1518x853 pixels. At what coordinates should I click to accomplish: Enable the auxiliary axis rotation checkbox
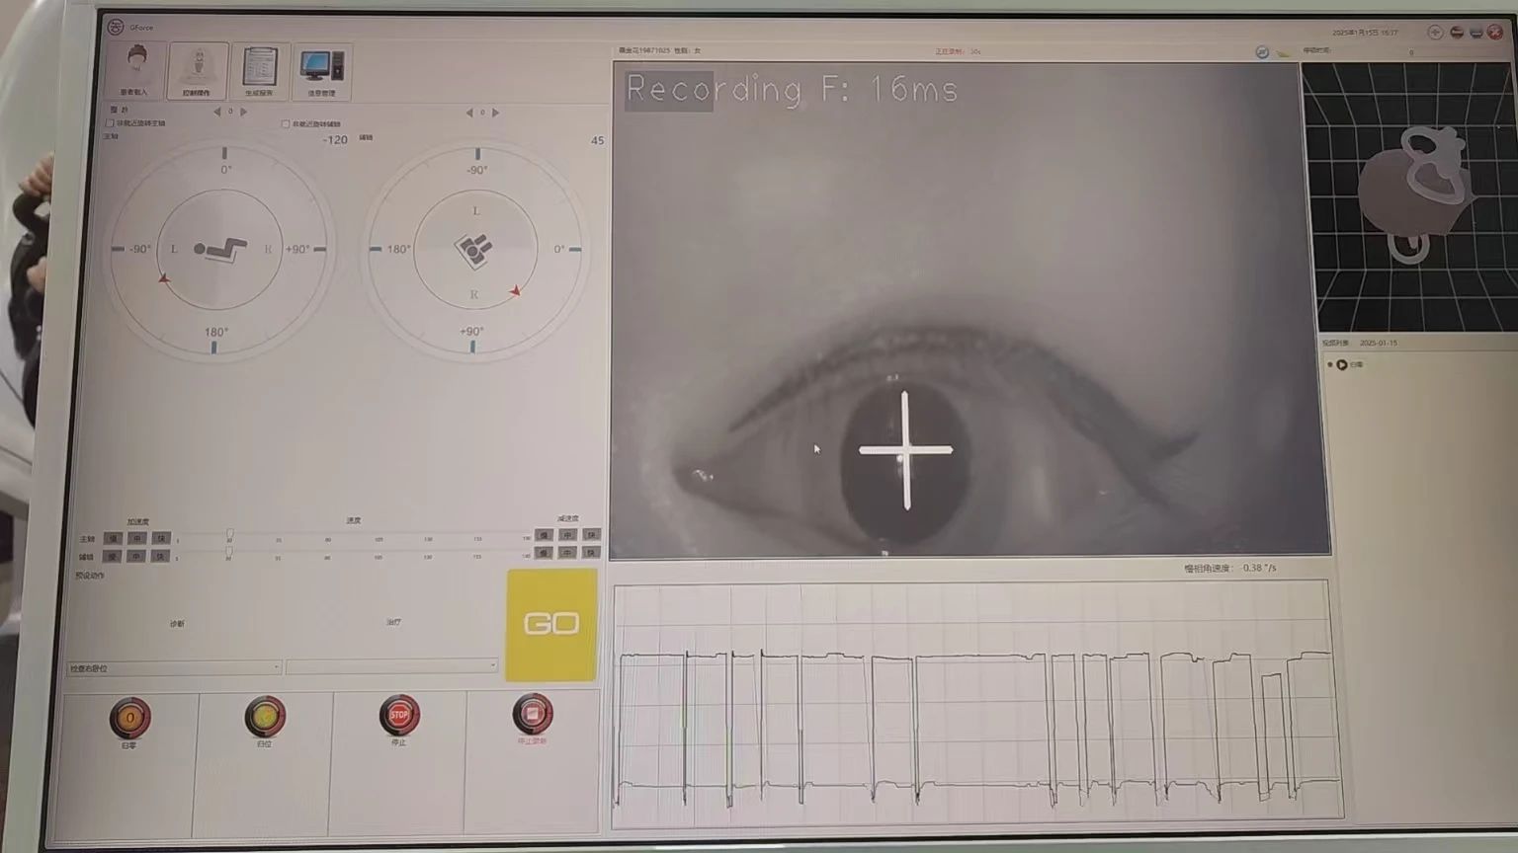(x=286, y=124)
